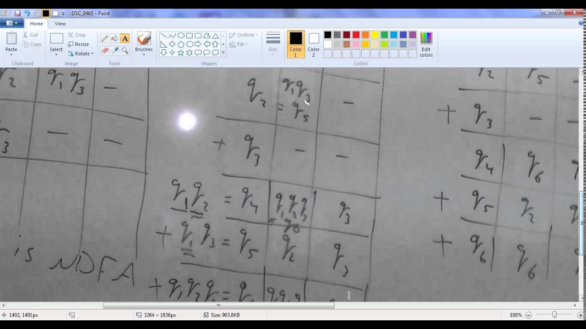Expand the Shapes gallery More arrow
Screen dimensions: 586x329
point(223,53)
